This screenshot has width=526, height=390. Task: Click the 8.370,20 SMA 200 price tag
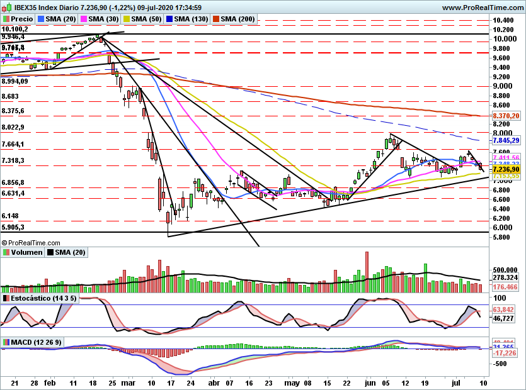[506, 116]
